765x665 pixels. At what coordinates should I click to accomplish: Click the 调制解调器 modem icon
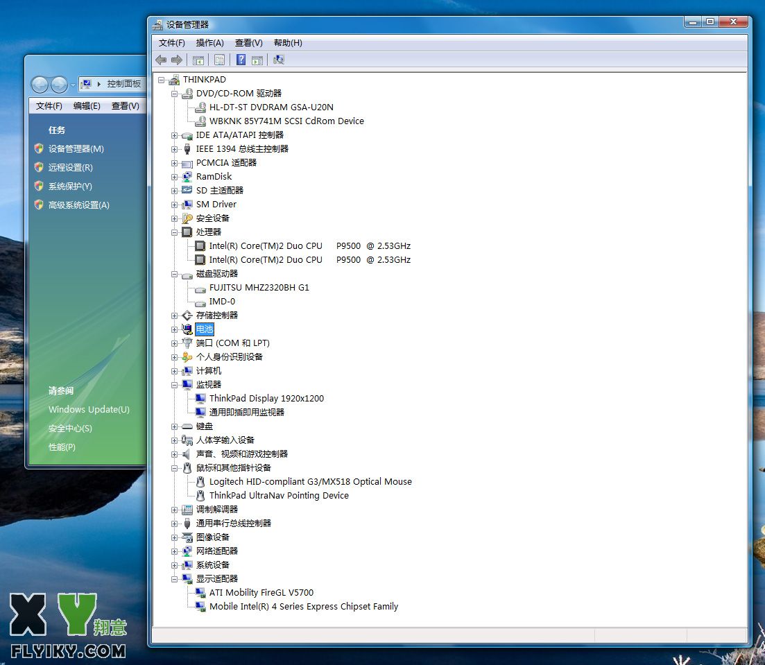tap(187, 510)
